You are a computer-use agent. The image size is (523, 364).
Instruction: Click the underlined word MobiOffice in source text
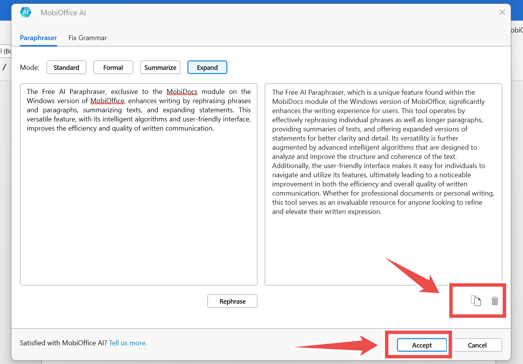coord(107,101)
